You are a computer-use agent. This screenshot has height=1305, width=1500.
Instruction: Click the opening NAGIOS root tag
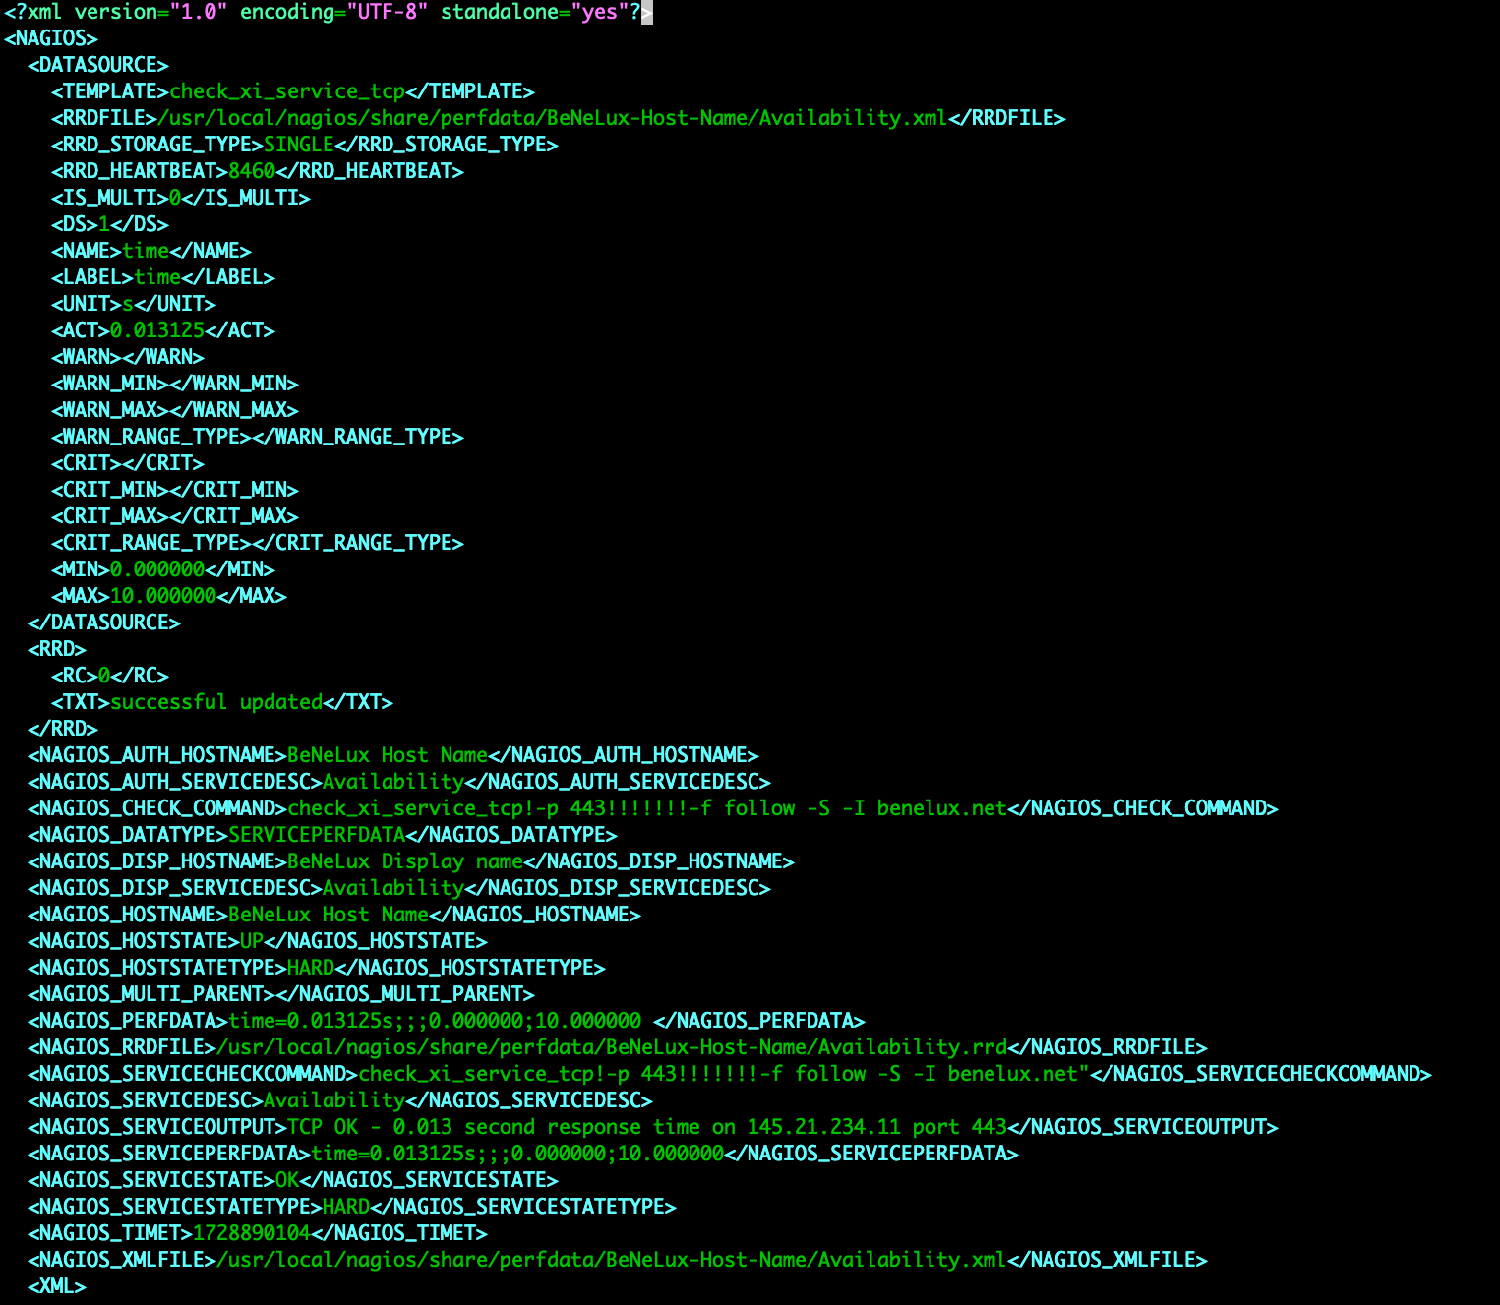pos(51,38)
